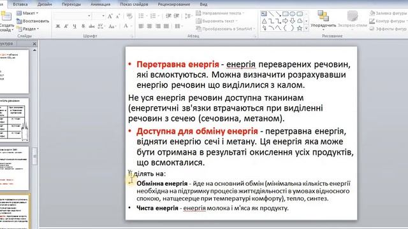Select the slide thumbnail containing a table
The width and height of the screenshot is (408, 229).
pos(14,120)
